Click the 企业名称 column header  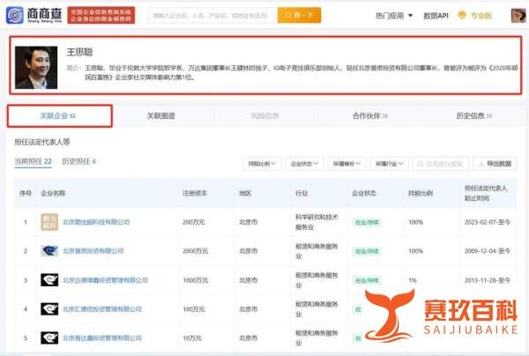[x=53, y=193]
